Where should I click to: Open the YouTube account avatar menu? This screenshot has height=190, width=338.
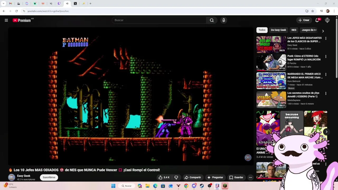pos(327,20)
